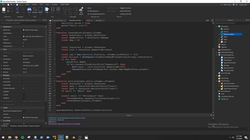Image resolution: width=250 pixels, height=140 pixels.
Task: Click Collapse All Folds
Action: pos(126,14)
